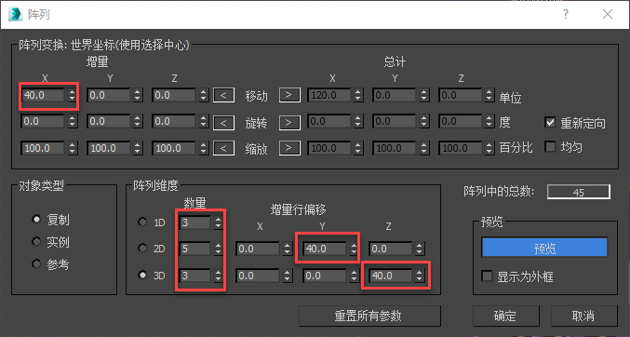Click incremental move X field 40.0
The image size is (630, 337).
43,95
